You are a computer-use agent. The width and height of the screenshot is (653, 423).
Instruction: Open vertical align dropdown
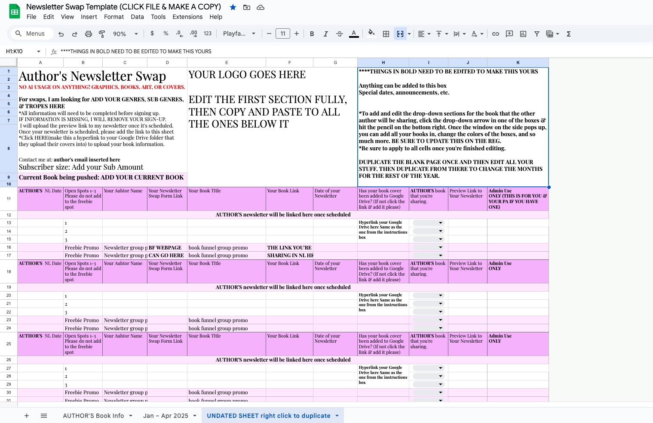point(442,34)
